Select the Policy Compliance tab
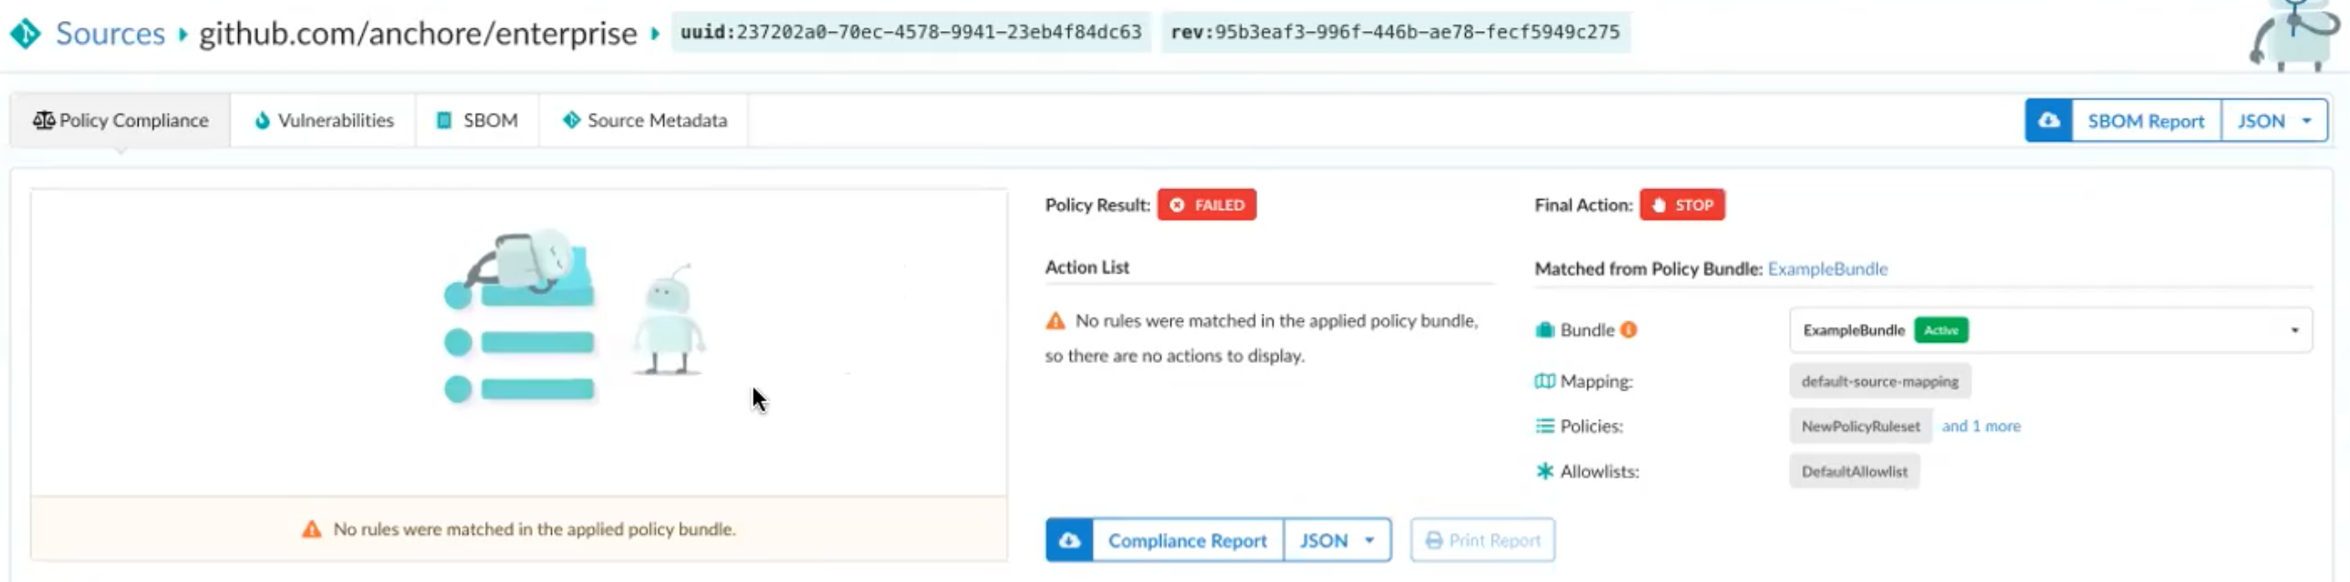2350x582 pixels. click(x=120, y=120)
